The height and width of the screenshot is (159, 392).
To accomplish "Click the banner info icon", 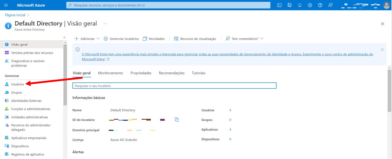I will [x=77, y=50].
